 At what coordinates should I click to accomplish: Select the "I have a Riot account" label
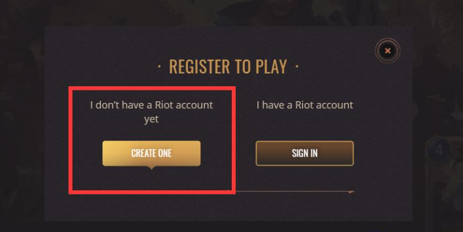pyautogui.click(x=305, y=105)
